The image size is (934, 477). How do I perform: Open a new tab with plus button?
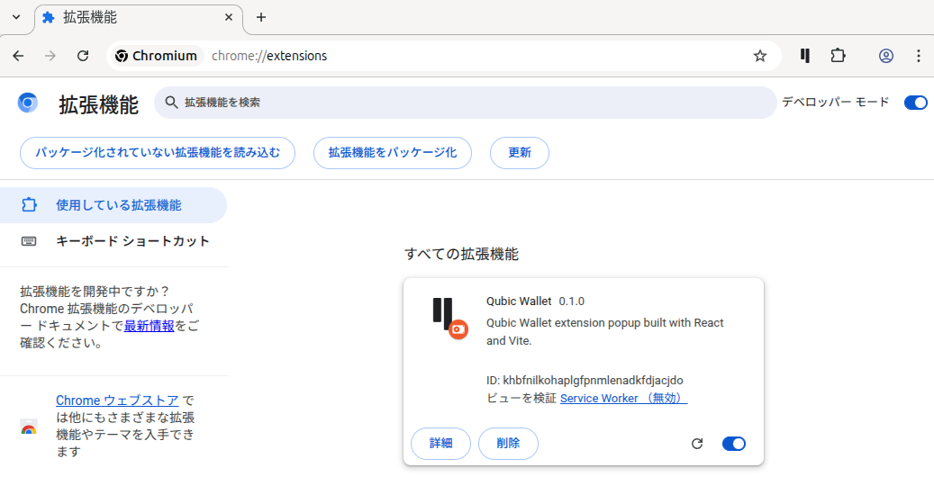tap(261, 17)
